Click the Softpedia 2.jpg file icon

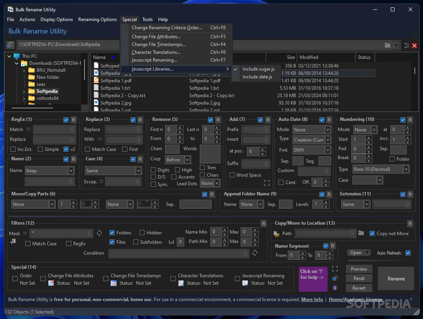[96, 103]
